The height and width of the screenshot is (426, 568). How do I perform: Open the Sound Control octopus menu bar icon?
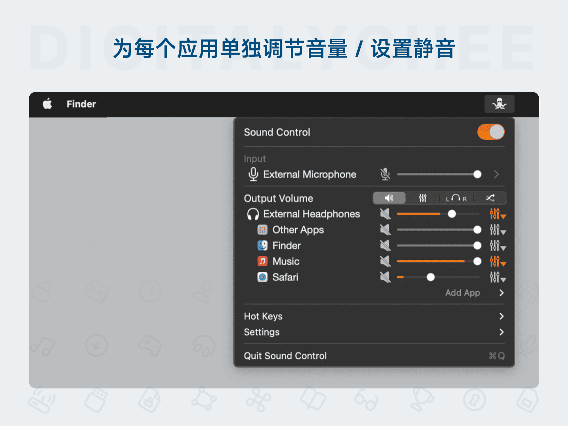pyautogui.click(x=499, y=104)
